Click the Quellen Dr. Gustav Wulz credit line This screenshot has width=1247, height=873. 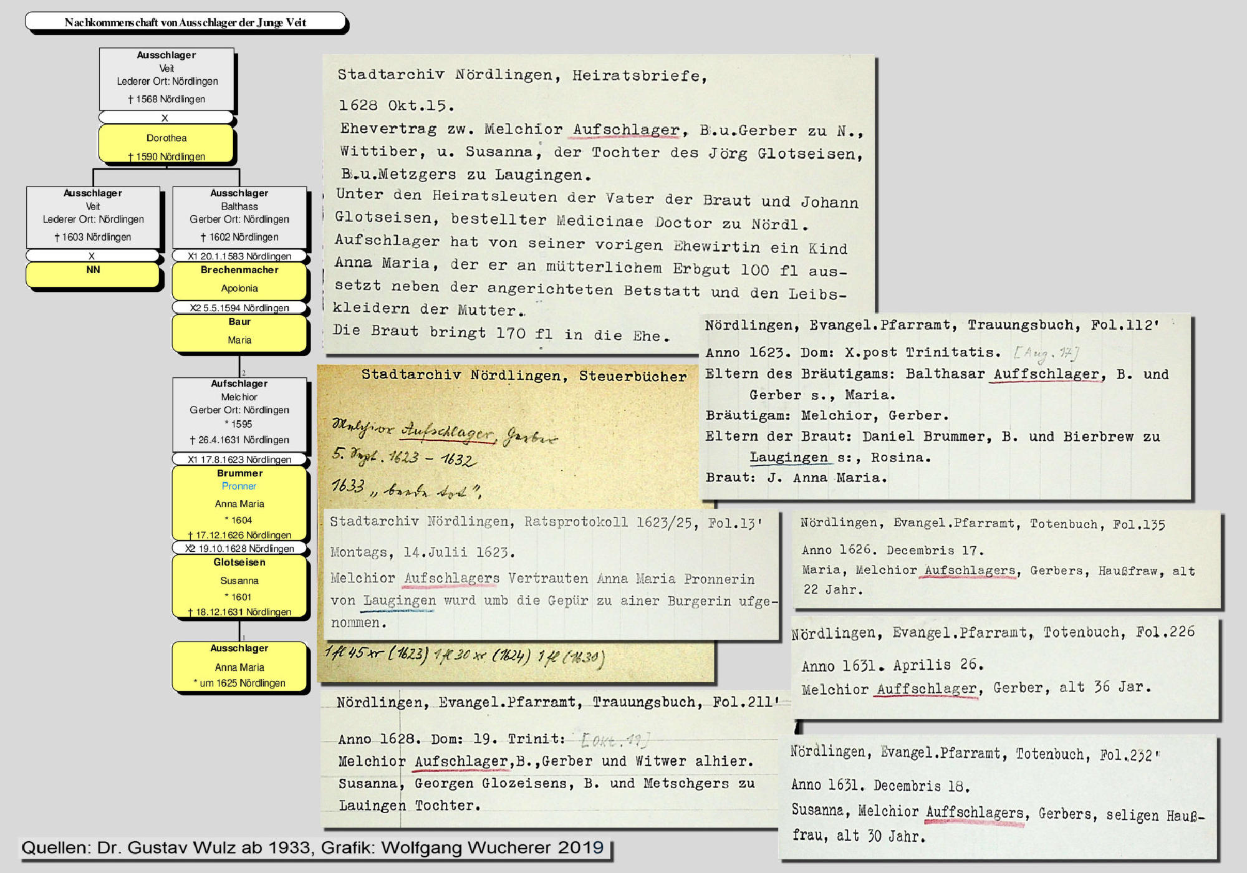point(313,848)
